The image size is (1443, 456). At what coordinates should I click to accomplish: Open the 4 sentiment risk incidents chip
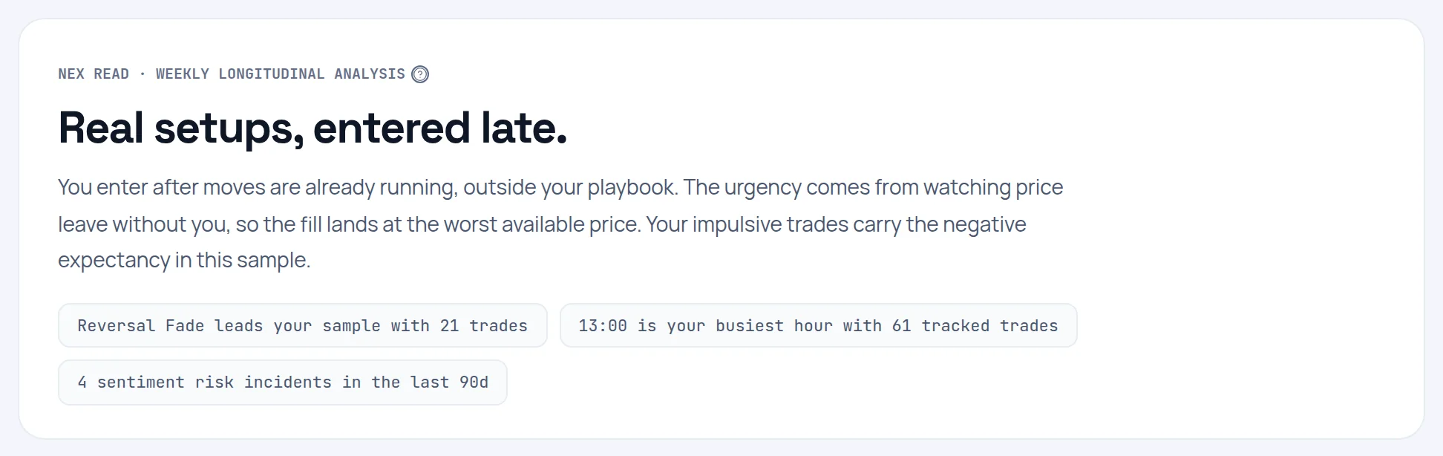[x=283, y=382]
